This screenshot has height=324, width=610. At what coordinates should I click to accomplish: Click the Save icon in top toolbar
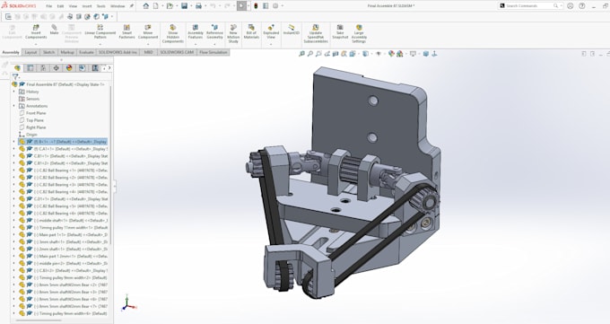tap(185, 6)
